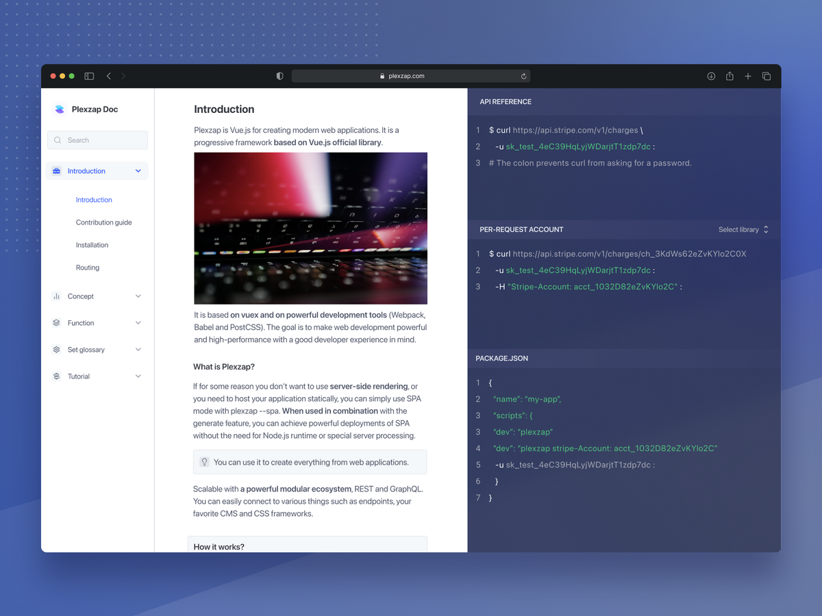The height and width of the screenshot is (616, 822).
Task: Go forward with the browser forward arrow
Action: (123, 76)
